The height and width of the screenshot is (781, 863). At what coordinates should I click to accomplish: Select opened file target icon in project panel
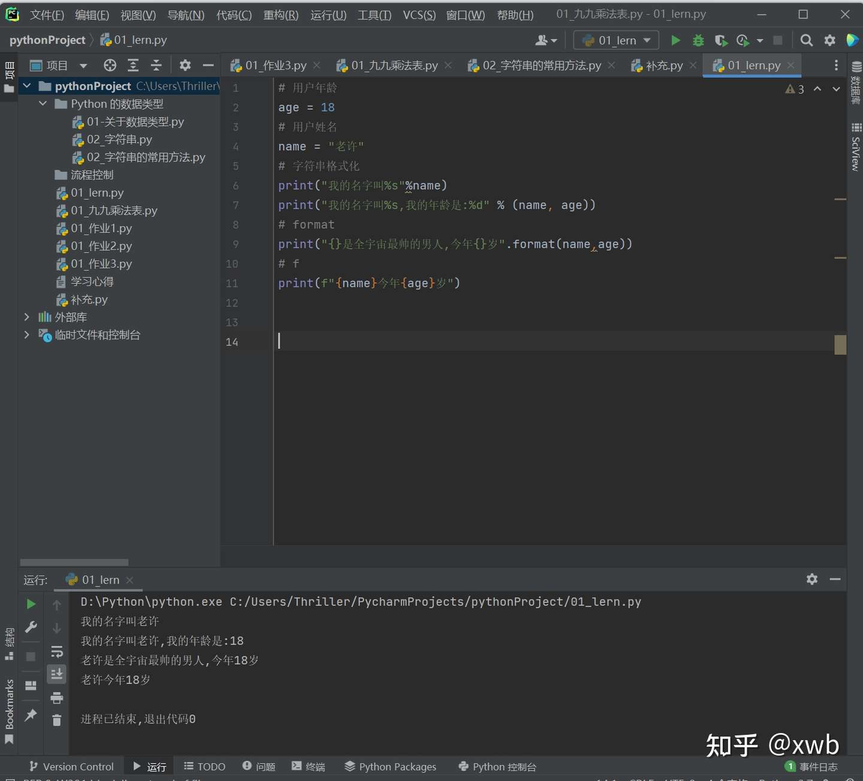tap(110, 65)
